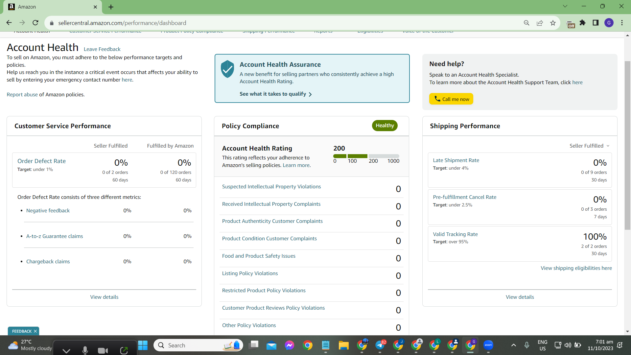Viewport: 631px width, 355px height.
Task: Open Restricted Product Policy Violations
Action: pyautogui.click(x=264, y=291)
